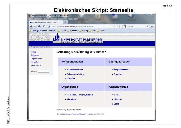
Task: Click the SUCHEN search box in sidebar
Action: tap(44, 71)
